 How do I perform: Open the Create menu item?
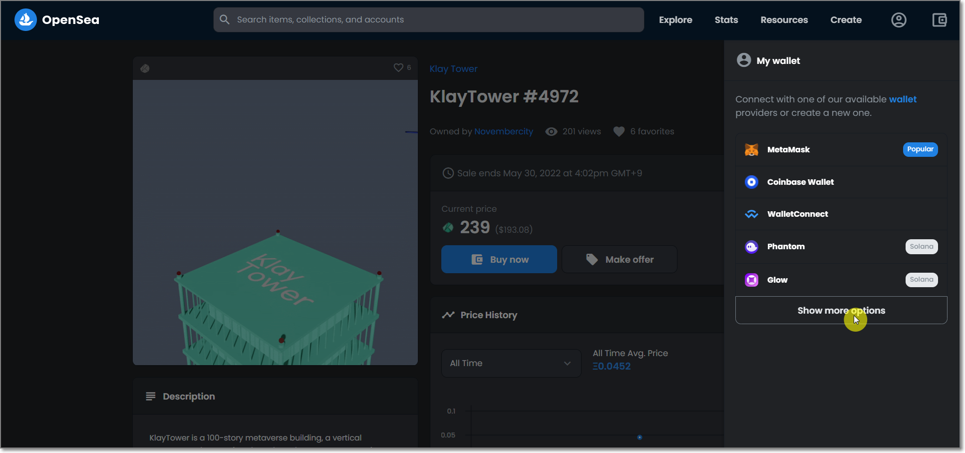tap(846, 20)
